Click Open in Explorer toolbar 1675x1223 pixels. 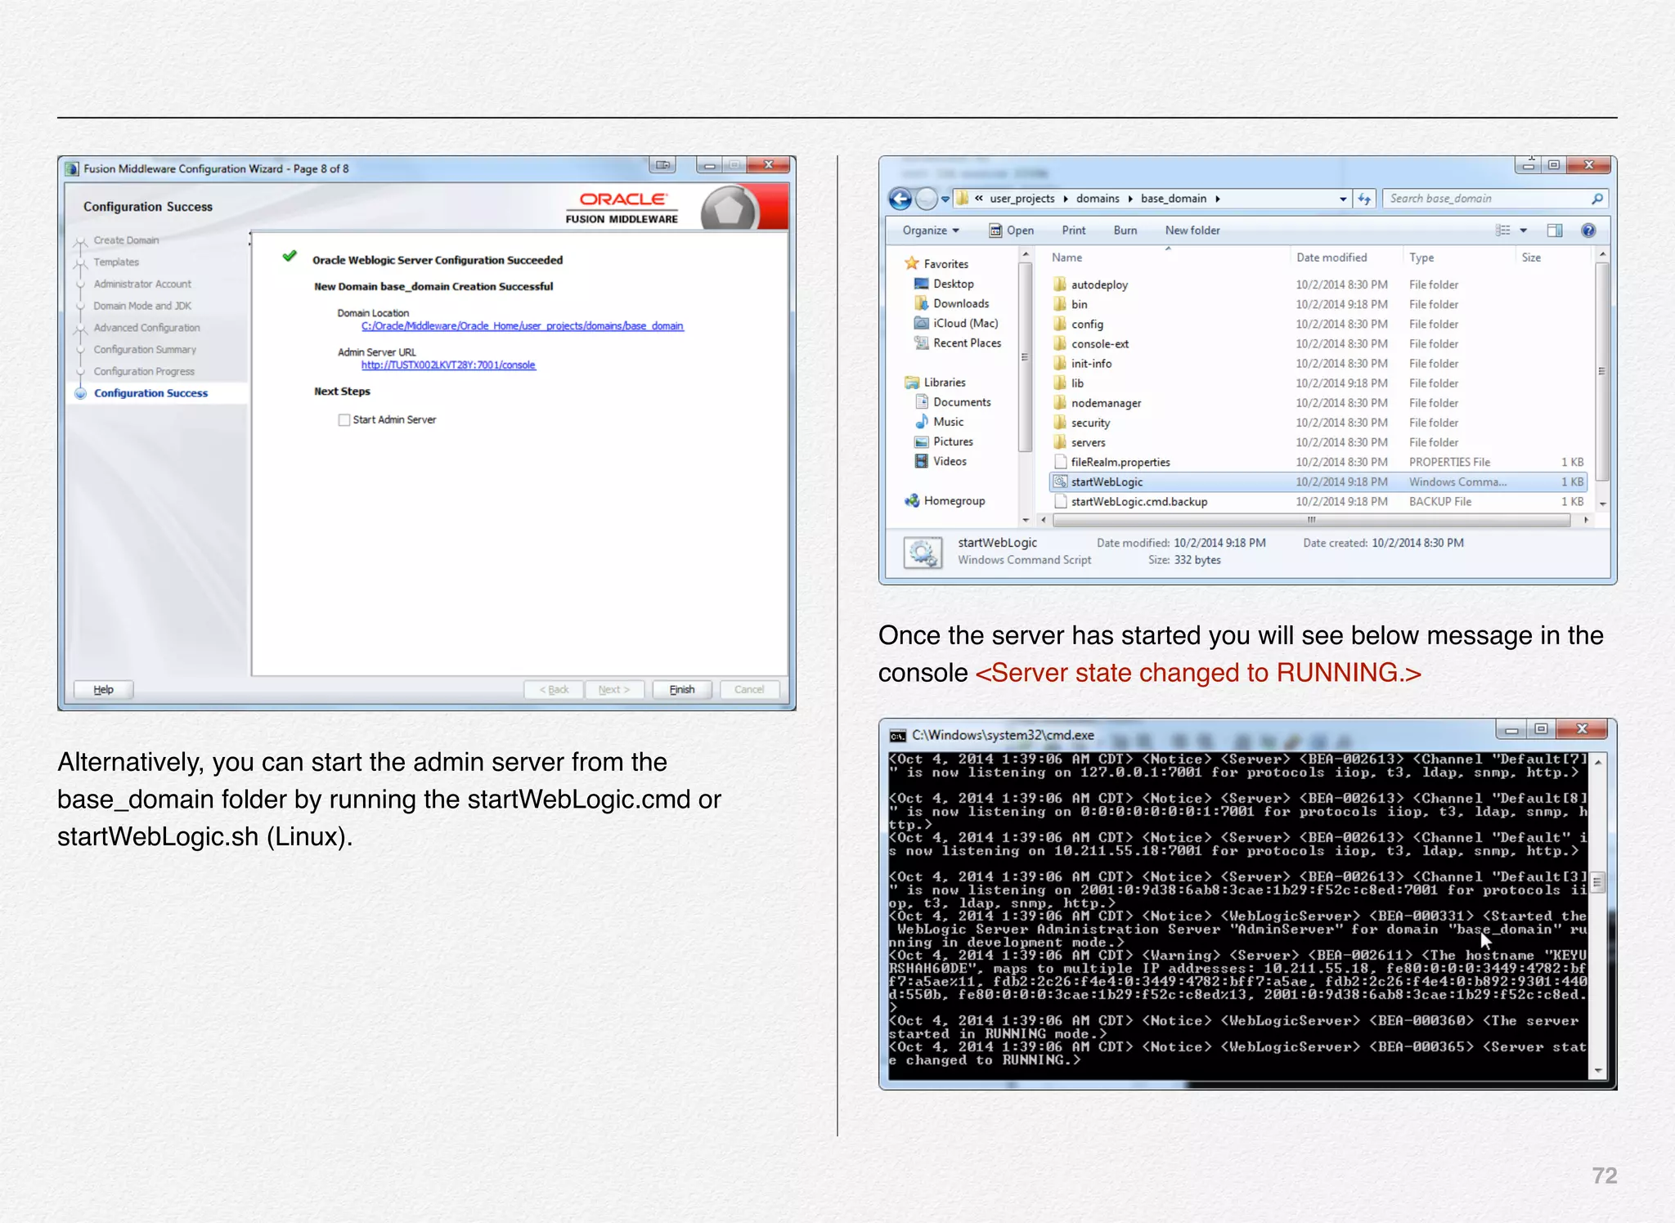click(x=1012, y=231)
